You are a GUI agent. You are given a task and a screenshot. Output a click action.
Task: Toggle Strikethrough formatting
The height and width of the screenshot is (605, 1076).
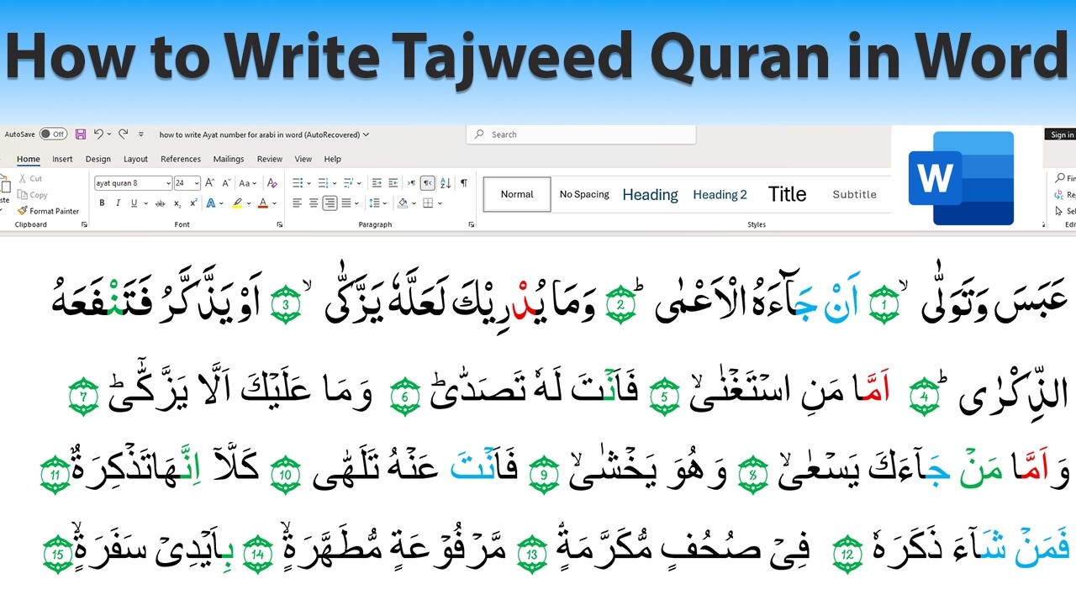161,203
